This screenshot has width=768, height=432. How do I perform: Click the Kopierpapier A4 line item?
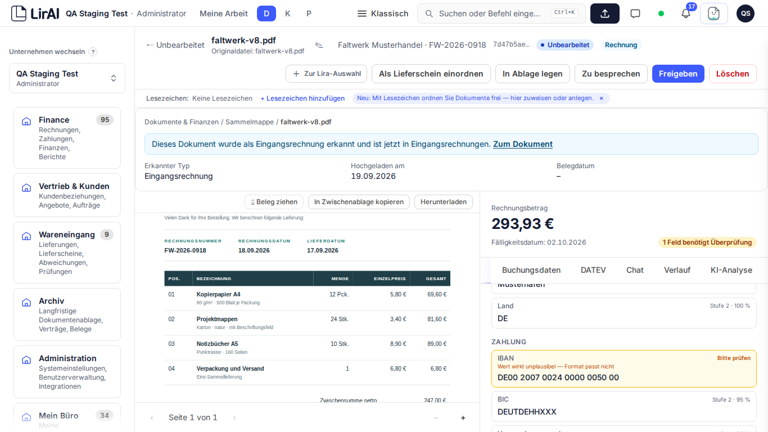tap(307, 298)
